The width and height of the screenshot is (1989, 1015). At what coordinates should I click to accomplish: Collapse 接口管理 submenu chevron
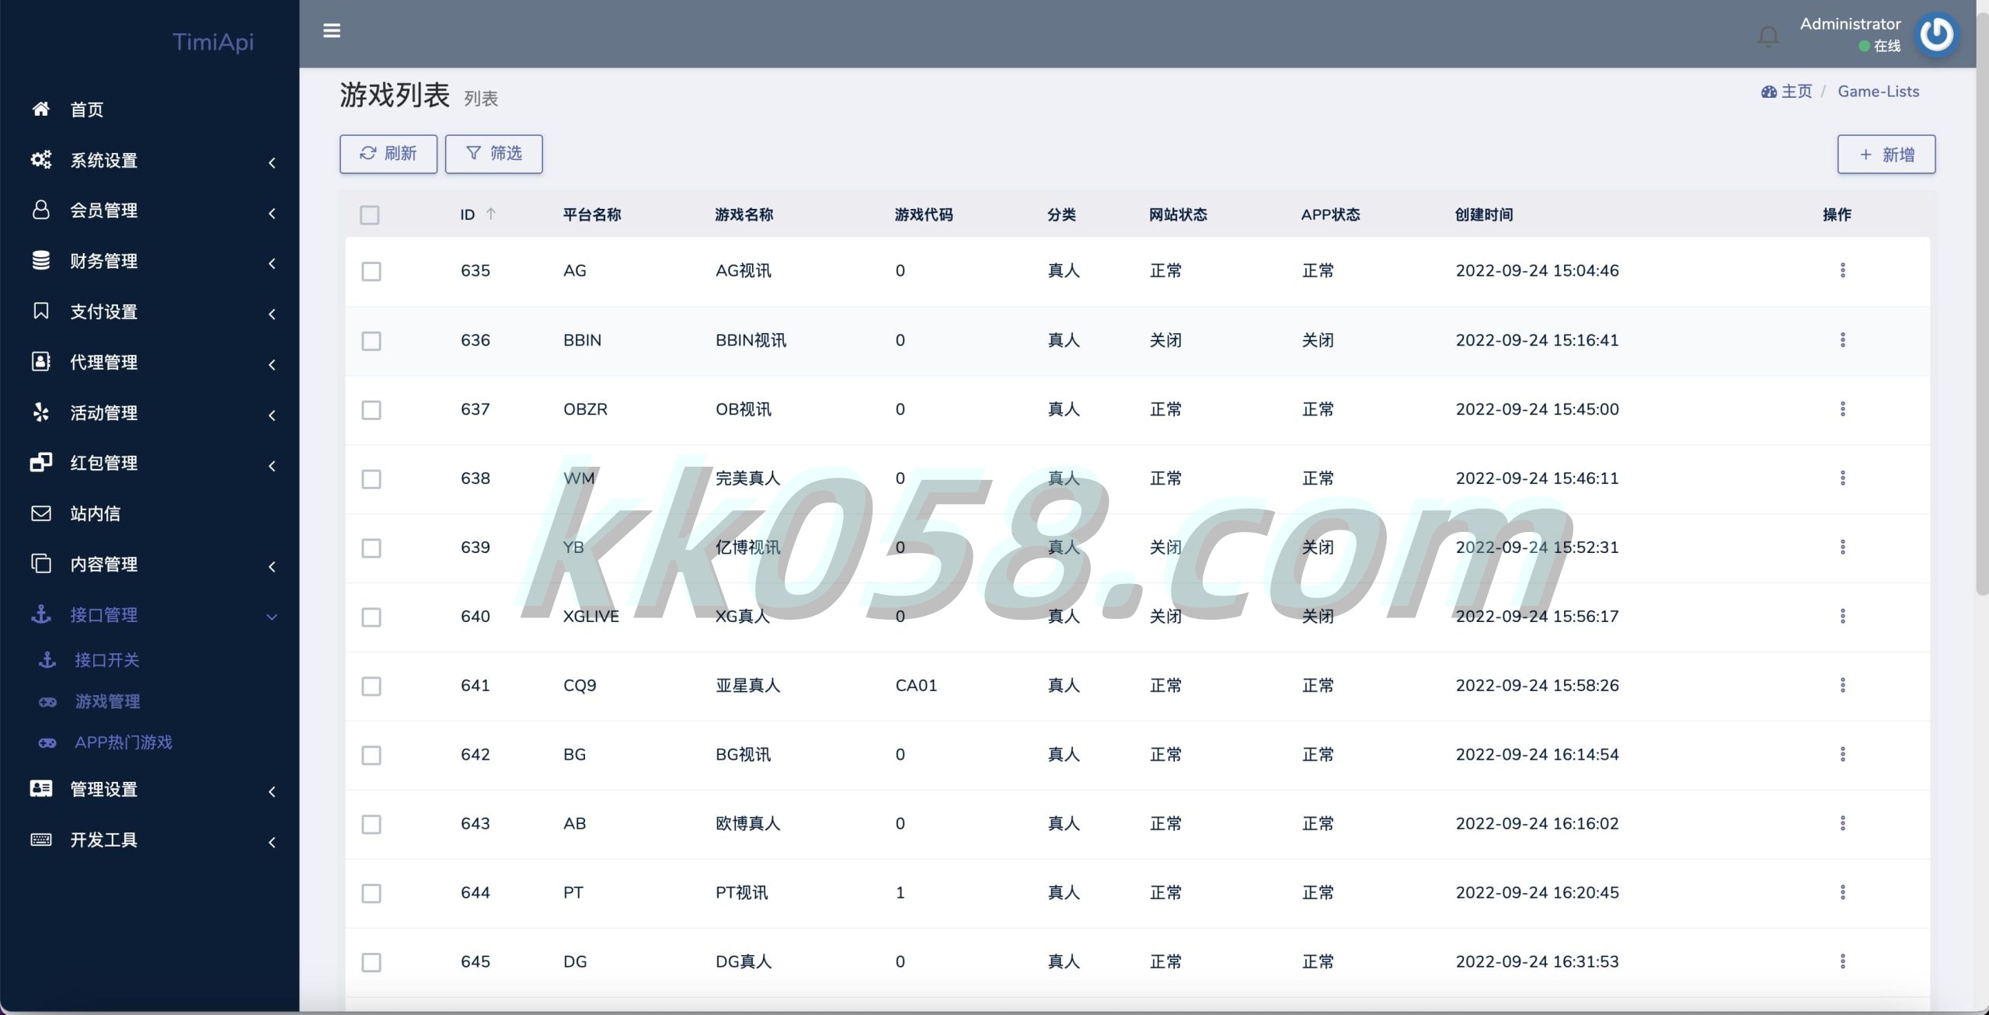pos(272,617)
